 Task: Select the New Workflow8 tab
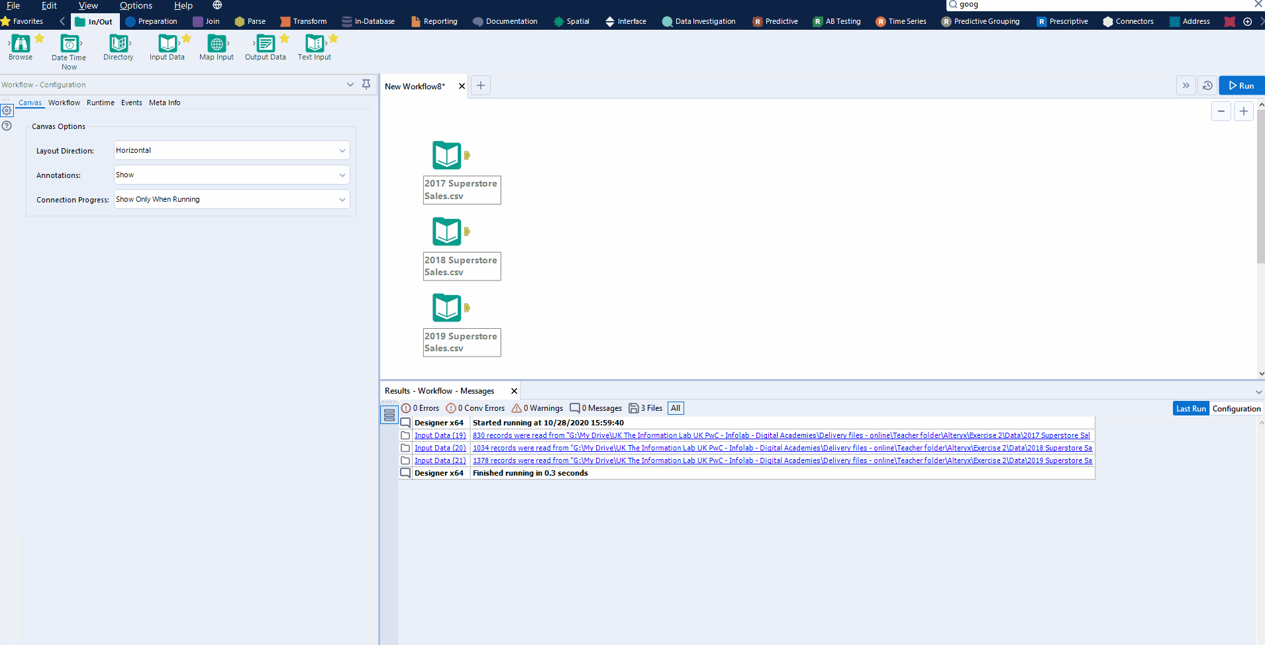click(x=415, y=86)
